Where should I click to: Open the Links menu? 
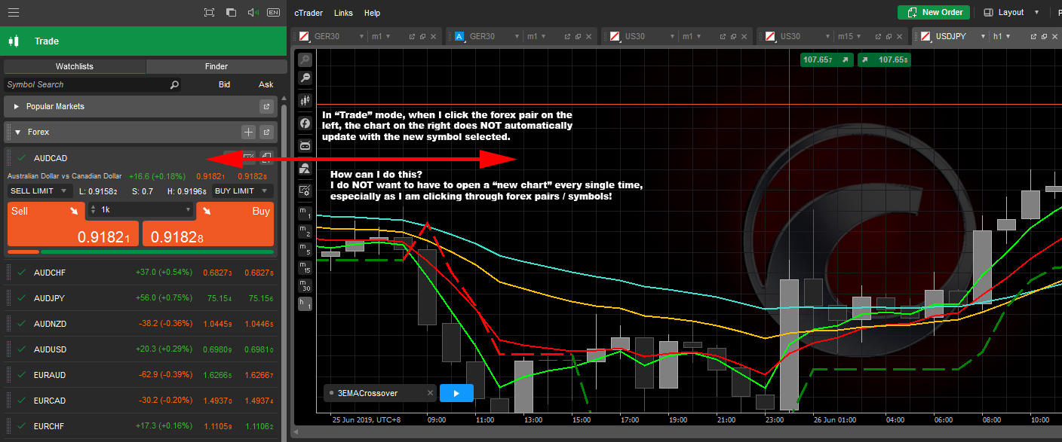click(343, 13)
